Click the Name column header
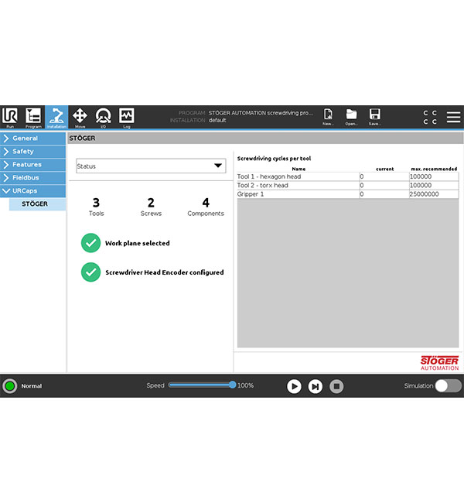 click(299, 169)
